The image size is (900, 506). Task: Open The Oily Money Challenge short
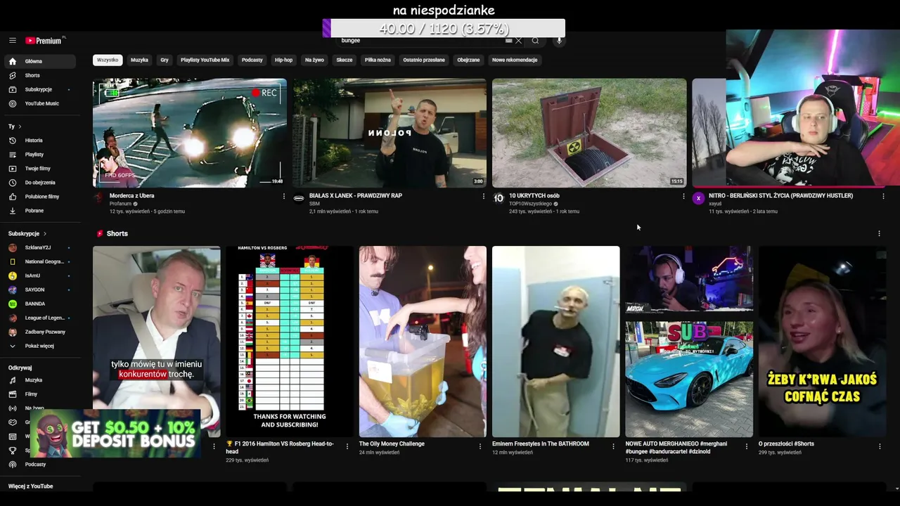pyautogui.click(x=423, y=342)
